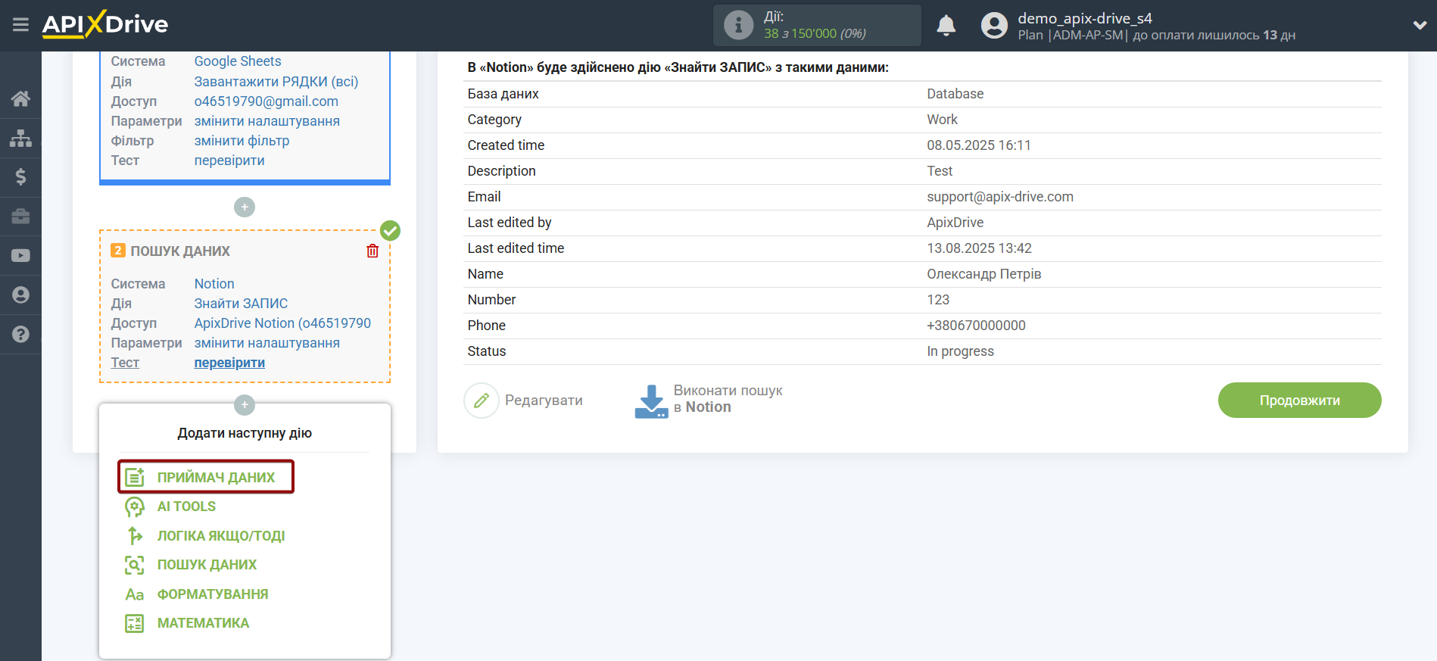Click змінити фільтр link
Image resolution: width=1437 pixels, height=661 pixels.
[x=242, y=141]
